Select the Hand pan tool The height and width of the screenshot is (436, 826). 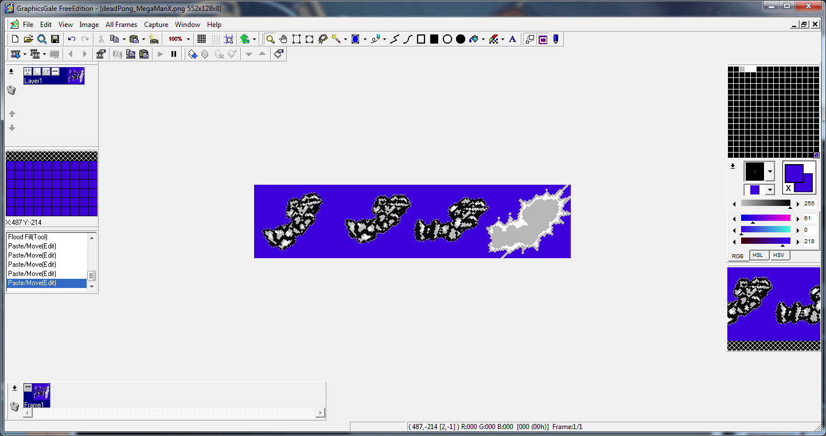click(x=283, y=39)
